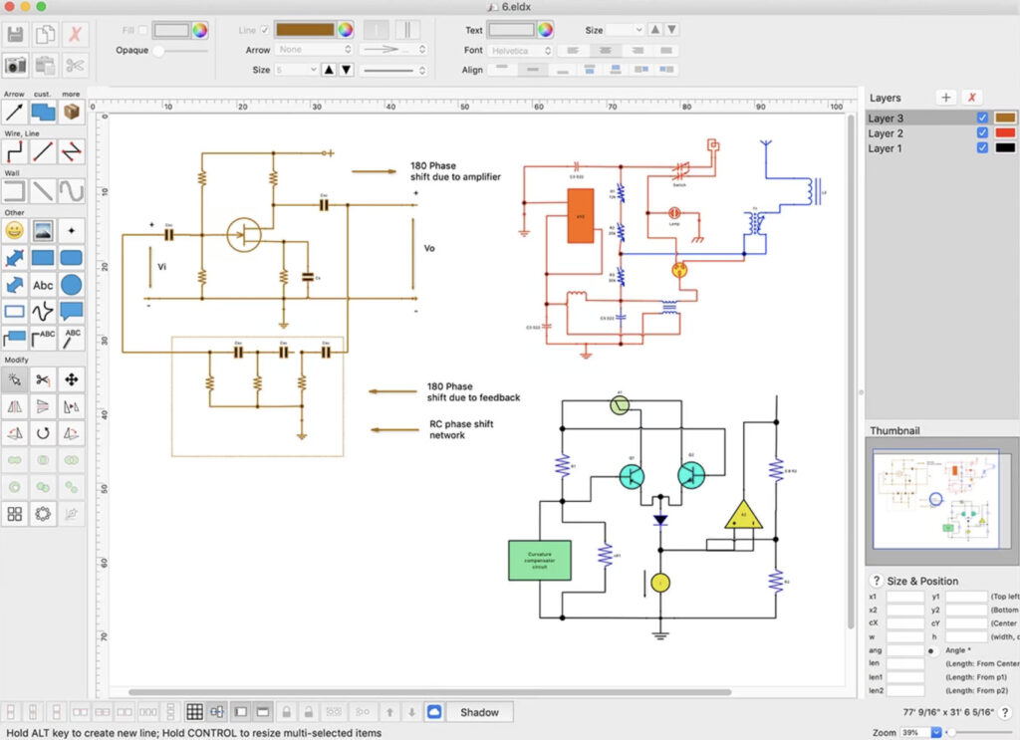
Task: Open the Arrow style None dropdown
Action: 315,50
